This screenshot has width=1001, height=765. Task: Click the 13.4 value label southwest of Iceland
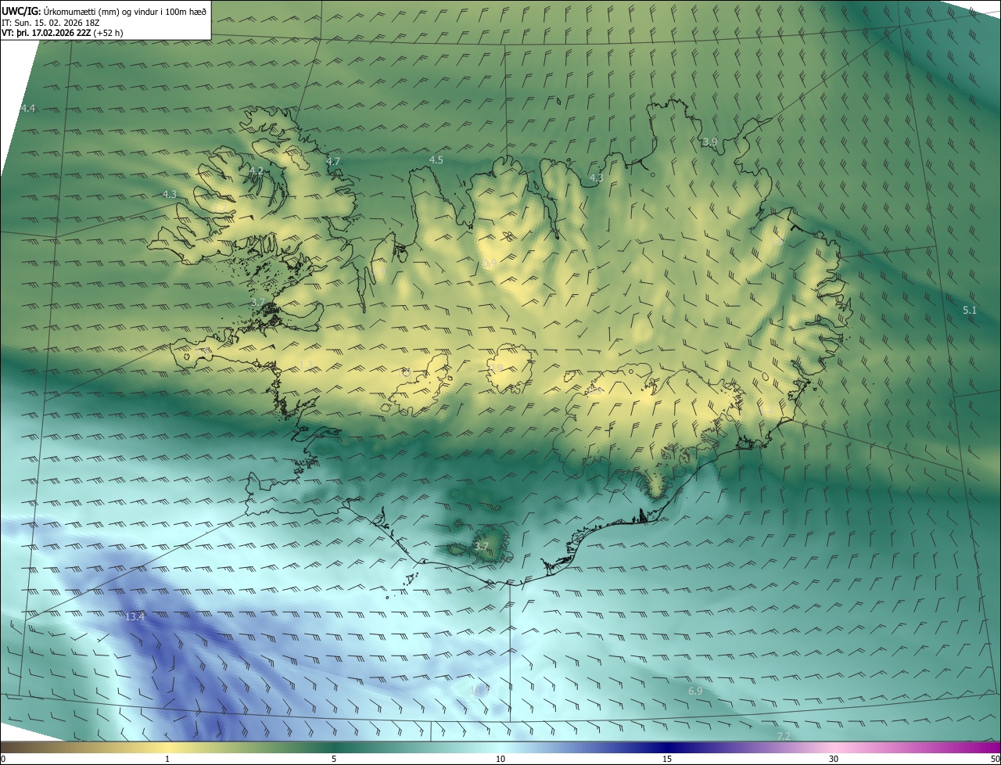pos(135,616)
